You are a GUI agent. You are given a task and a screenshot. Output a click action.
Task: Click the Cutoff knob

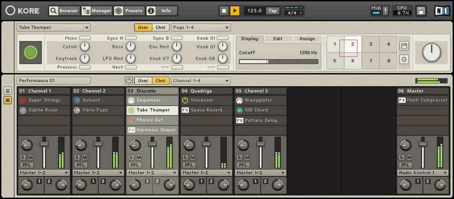pos(85,47)
